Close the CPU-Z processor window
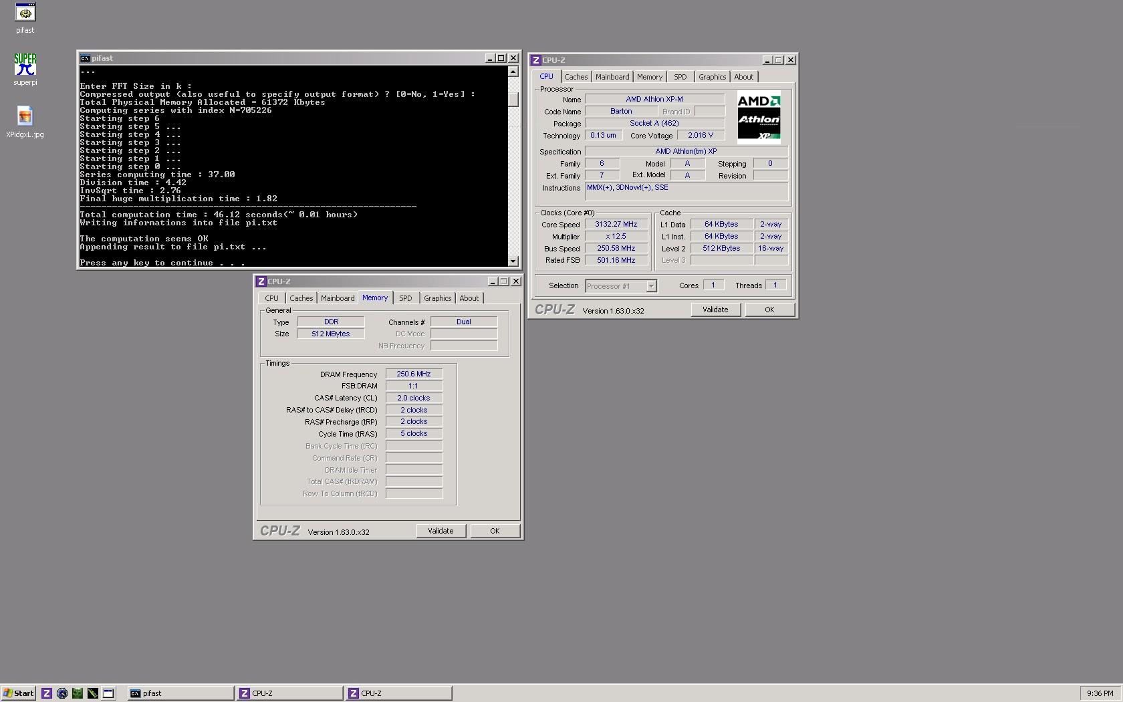Screen dimensions: 1123x702 coord(791,60)
